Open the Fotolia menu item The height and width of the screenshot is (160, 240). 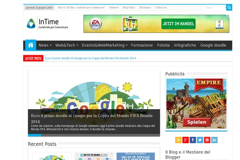click(x=163, y=45)
